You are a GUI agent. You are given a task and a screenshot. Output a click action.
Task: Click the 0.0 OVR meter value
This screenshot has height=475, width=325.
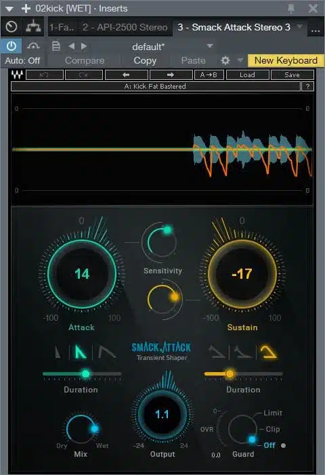[216, 455]
